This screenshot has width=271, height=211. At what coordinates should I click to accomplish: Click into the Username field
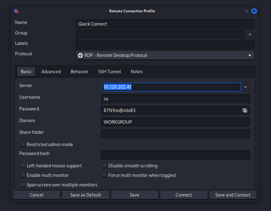175,99
